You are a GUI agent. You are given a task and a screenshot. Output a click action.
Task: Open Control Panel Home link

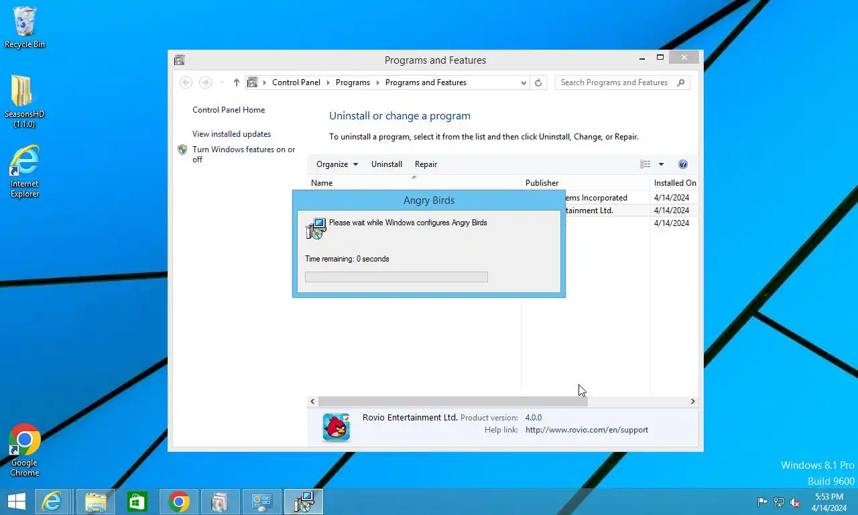pos(229,110)
